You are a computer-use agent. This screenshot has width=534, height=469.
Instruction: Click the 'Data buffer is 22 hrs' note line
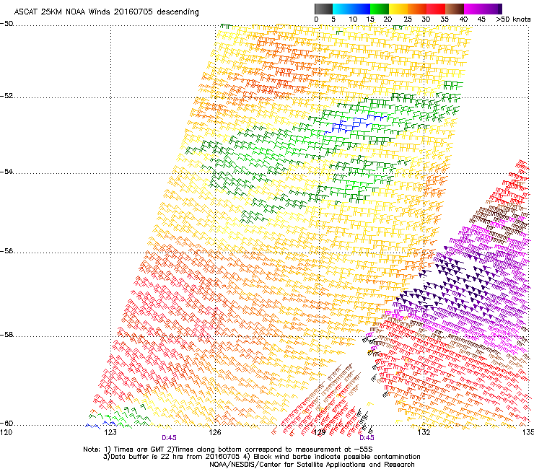coord(261,457)
